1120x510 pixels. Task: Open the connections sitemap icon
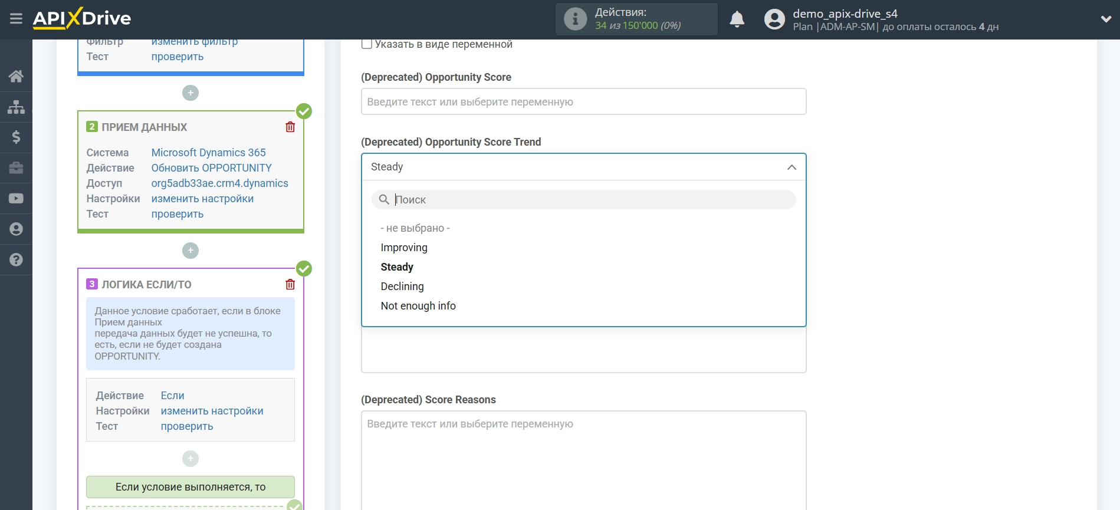click(16, 107)
